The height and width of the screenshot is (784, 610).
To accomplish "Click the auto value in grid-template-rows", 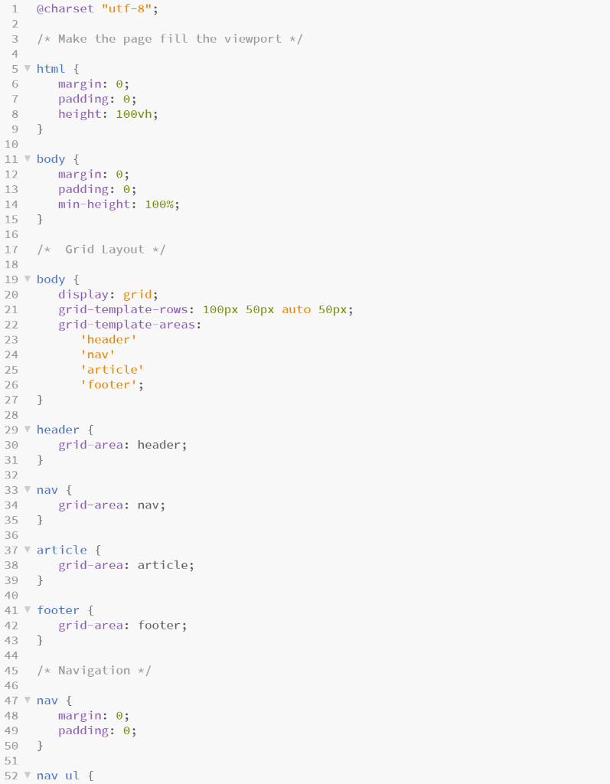I will point(296,309).
